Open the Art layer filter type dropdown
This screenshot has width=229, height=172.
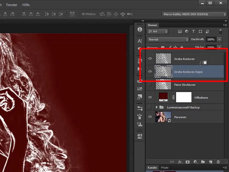pyautogui.click(x=158, y=32)
